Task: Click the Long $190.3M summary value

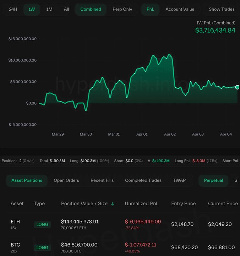Action: coord(88,161)
